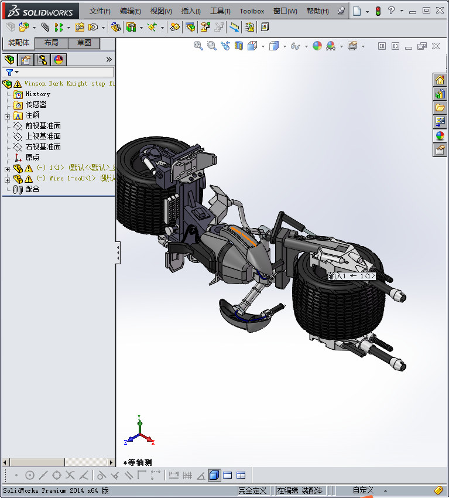Image resolution: width=449 pixels, height=498 pixels.
Task: Toggle the left panel collapse button in viewport header
Action: tap(382, 46)
